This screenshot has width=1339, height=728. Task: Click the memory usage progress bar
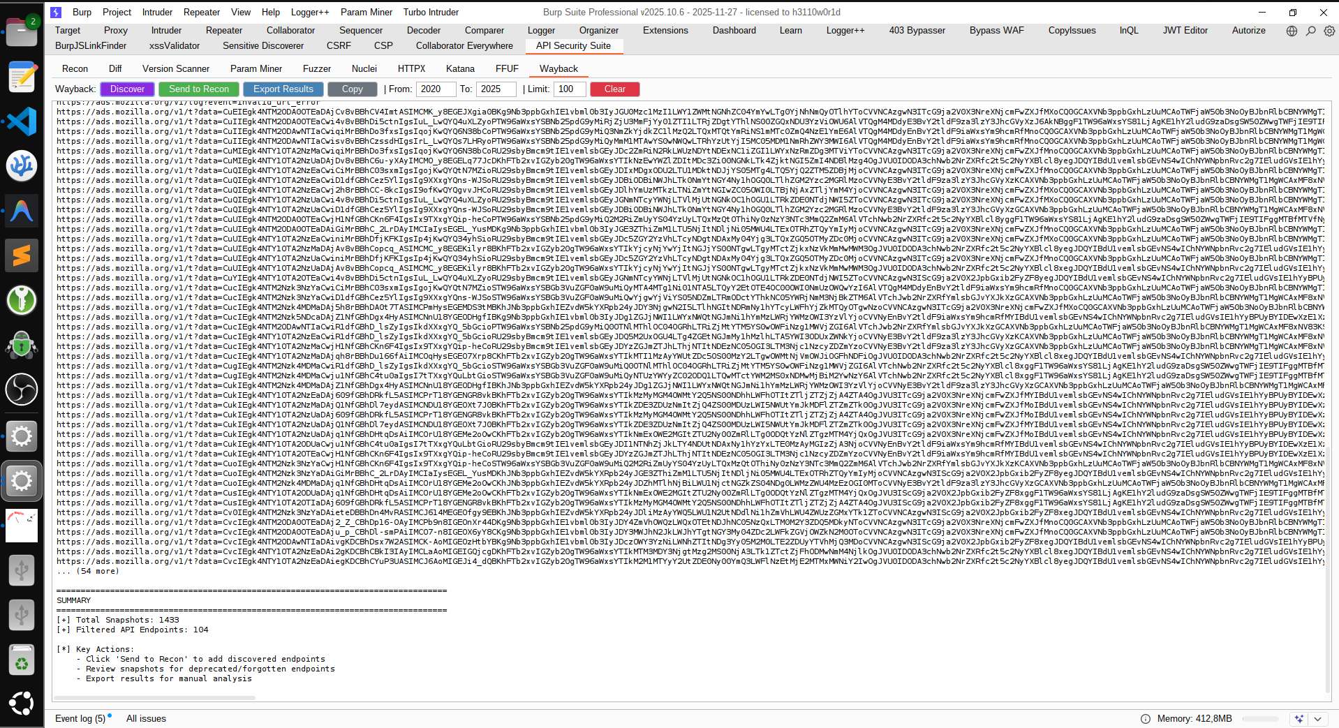pos(1261,719)
